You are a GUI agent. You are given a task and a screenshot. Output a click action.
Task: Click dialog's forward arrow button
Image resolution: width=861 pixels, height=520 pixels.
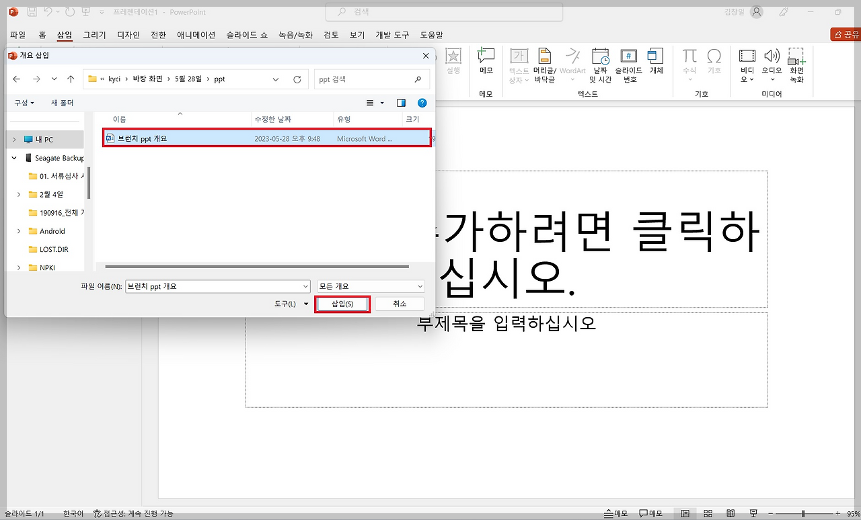36,79
